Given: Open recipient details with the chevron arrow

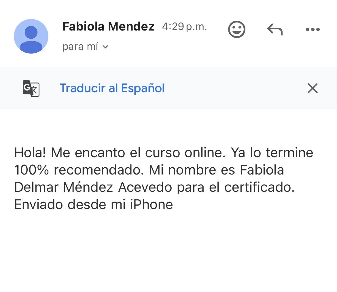Looking at the screenshot, I should pyautogui.click(x=106, y=47).
